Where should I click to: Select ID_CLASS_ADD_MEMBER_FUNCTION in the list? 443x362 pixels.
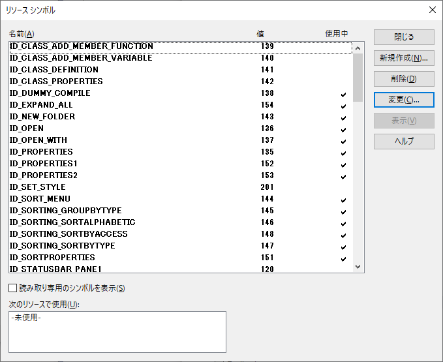(x=82, y=46)
